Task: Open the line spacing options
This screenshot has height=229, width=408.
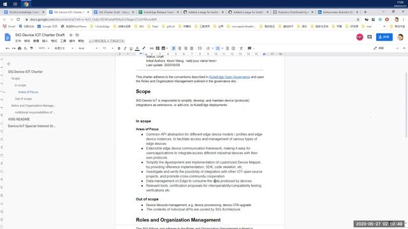Action: click(200, 48)
